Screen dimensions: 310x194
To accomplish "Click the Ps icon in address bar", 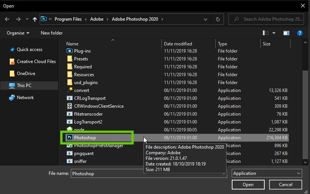I will click(x=44, y=19).
